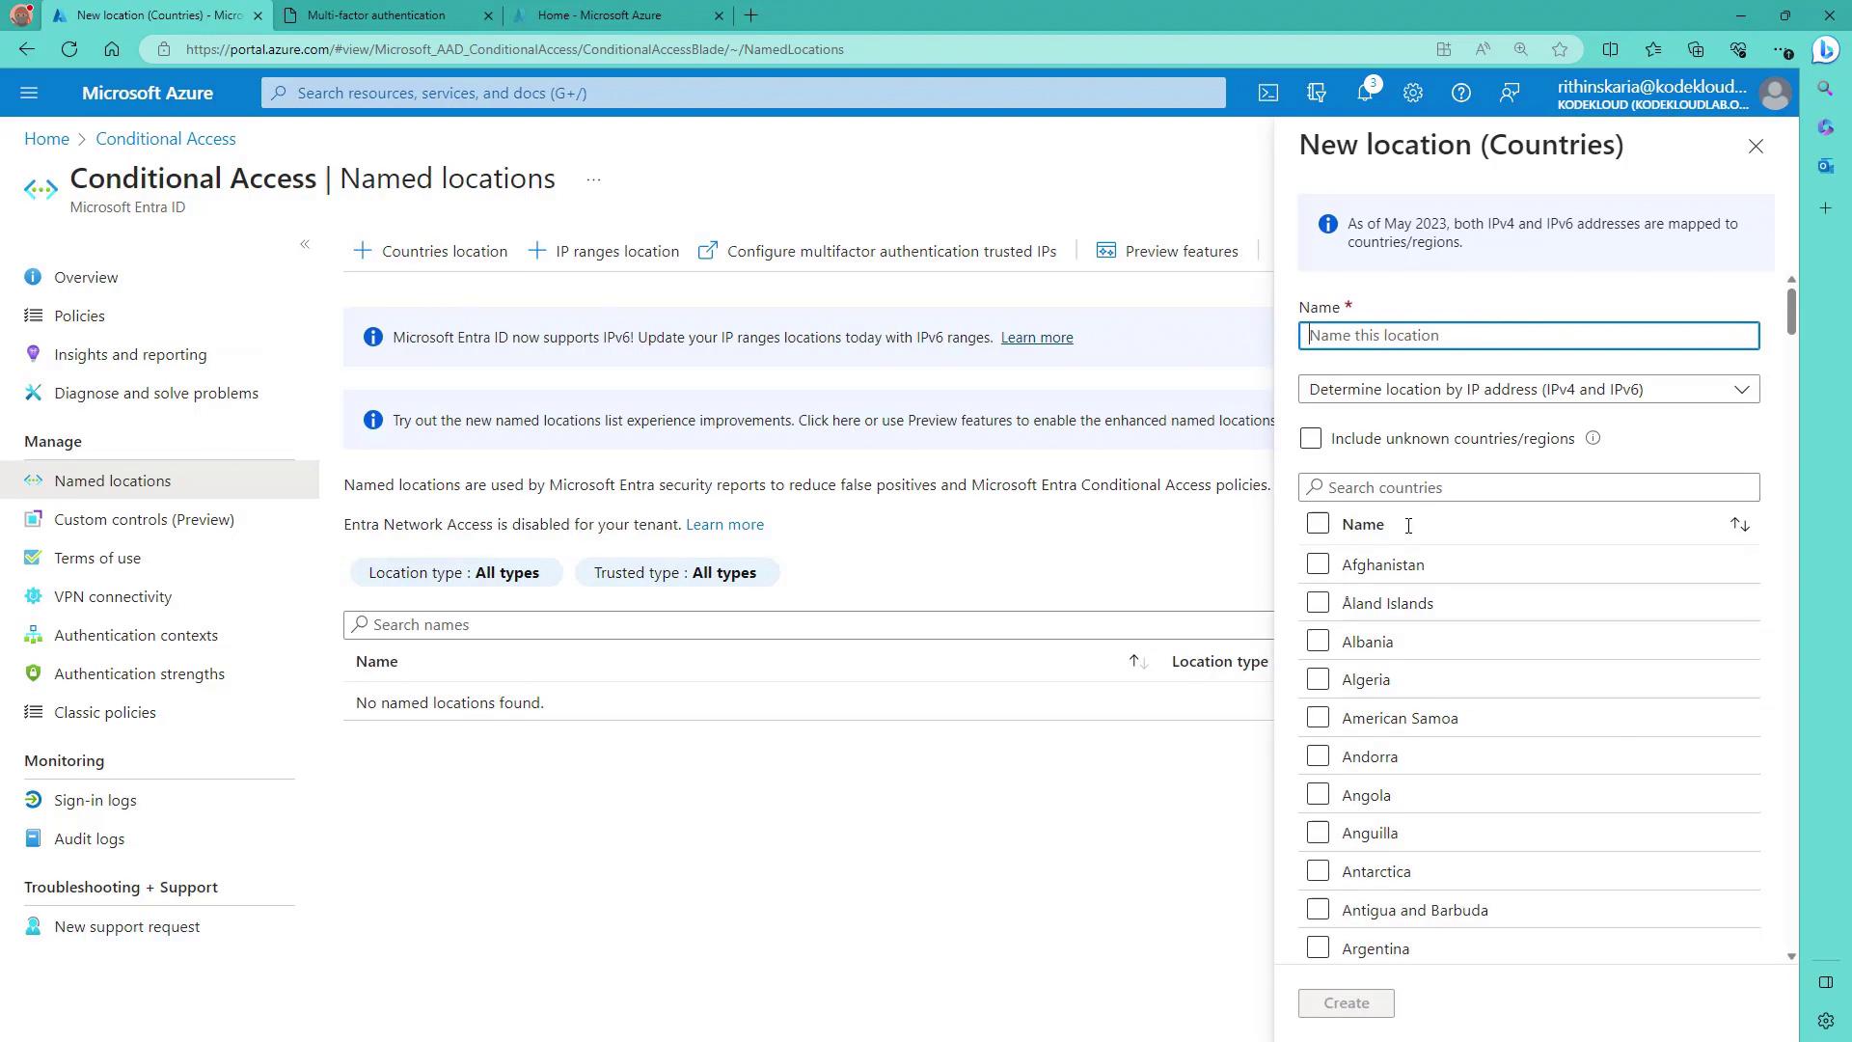Image resolution: width=1852 pixels, height=1042 pixels.
Task: Click the Search countries input field
Action: pyautogui.click(x=1528, y=487)
